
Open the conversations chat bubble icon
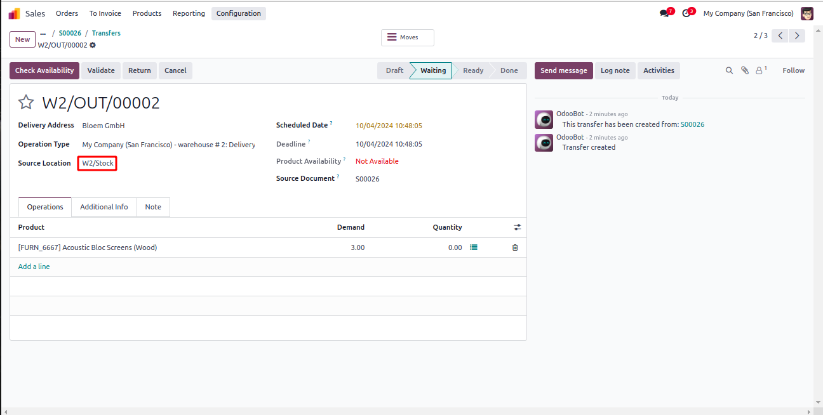(664, 13)
